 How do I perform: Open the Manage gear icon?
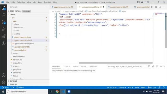click(x=3, y=82)
